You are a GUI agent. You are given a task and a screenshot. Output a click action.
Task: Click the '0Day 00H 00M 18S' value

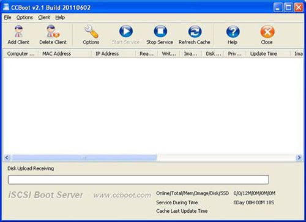[x=254, y=202]
